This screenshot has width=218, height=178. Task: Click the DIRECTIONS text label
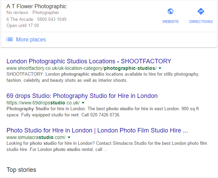tap(201, 22)
